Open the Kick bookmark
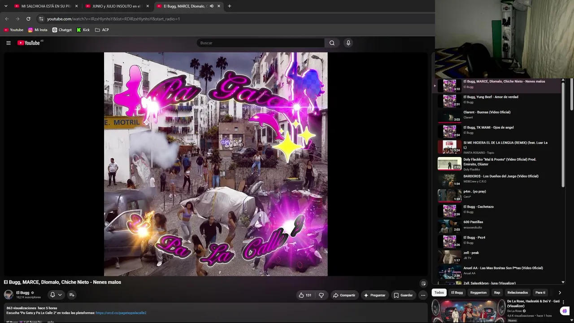Screen dimensions: 574x323 (83, 30)
